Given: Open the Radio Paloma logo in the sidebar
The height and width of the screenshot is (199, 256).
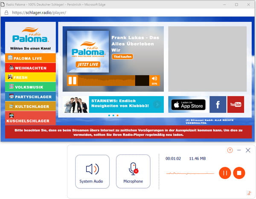Looking at the screenshot, I should click(x=30, y=35).
